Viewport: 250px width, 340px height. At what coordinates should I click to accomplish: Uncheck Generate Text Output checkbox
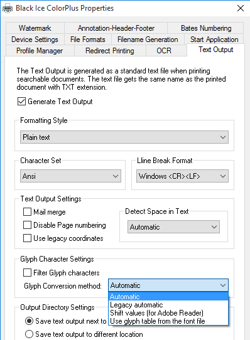(x=21, y=102)
